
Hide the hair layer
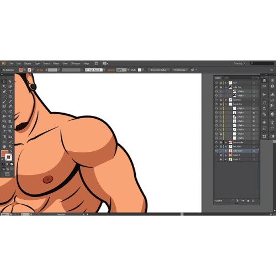pyautogui.click(x=216, y=83)
